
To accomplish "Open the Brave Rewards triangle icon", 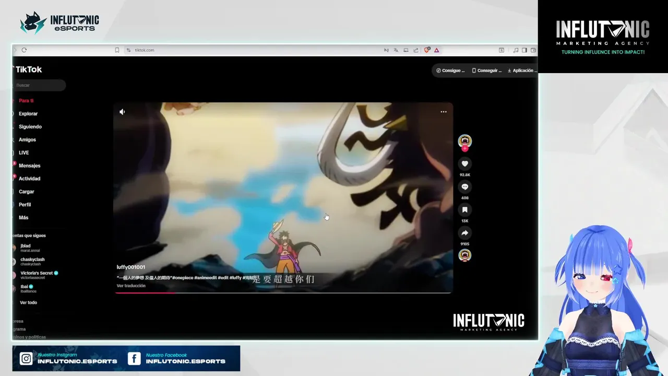I will 436,50.
